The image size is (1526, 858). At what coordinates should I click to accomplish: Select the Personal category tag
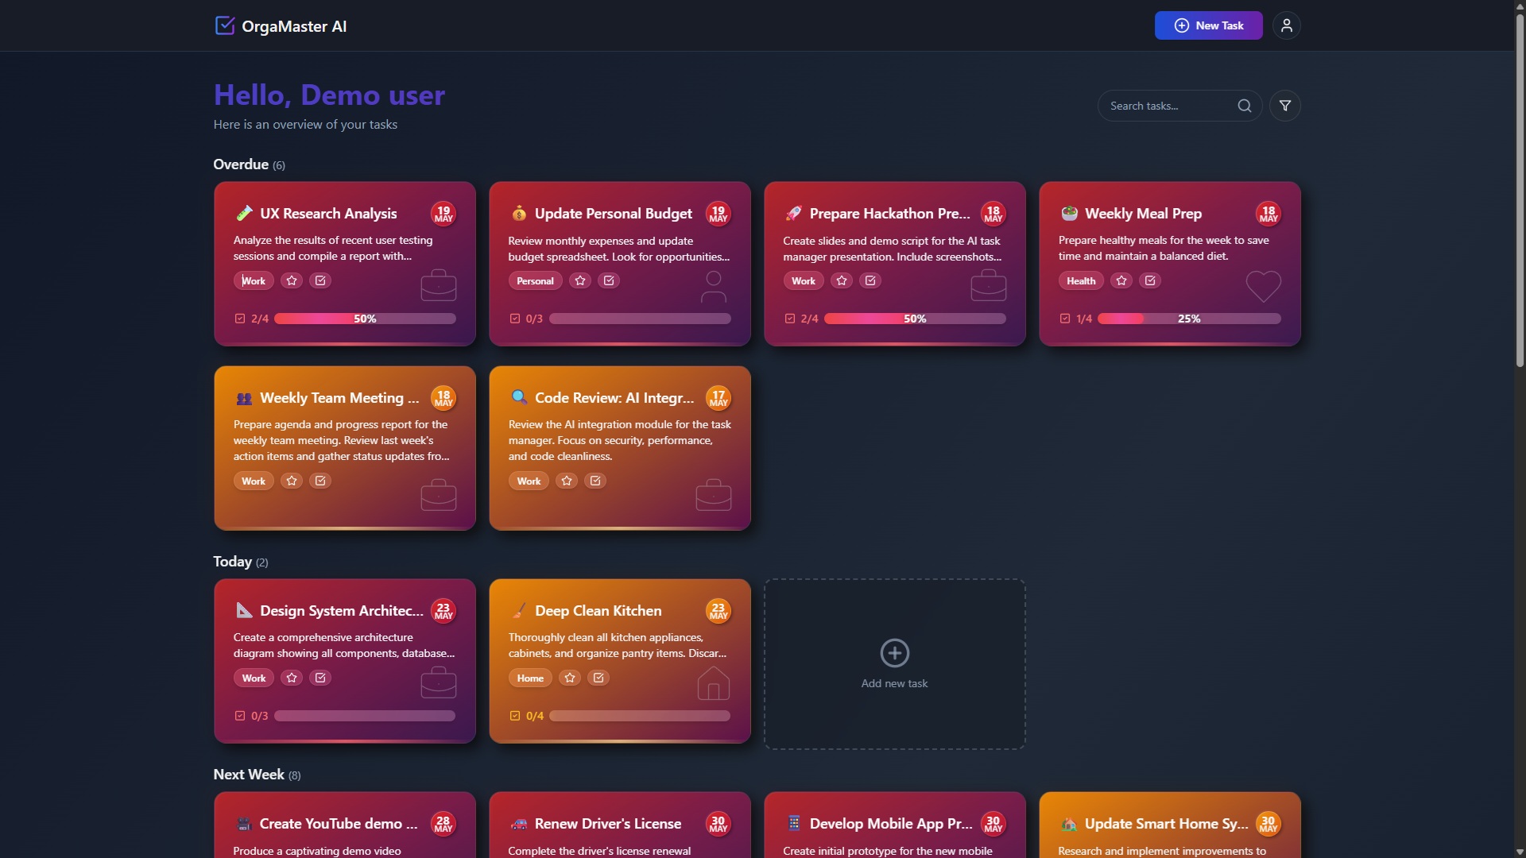point(535,280)
